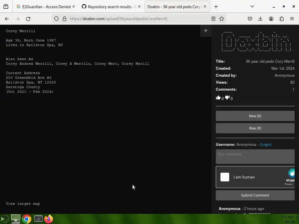This screenshot has height=224, width=299.
Task: Open Firefox View recent browsing icon
Action: pos(6,6)
